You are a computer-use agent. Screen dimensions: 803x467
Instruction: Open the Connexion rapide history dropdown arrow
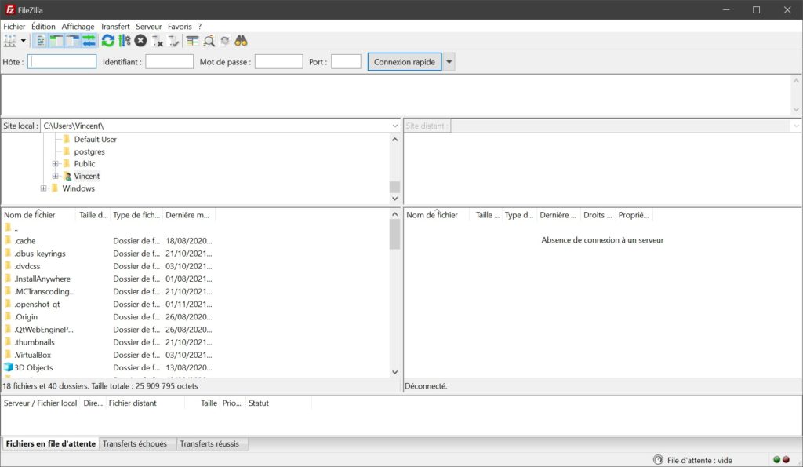tap(449, 62)
